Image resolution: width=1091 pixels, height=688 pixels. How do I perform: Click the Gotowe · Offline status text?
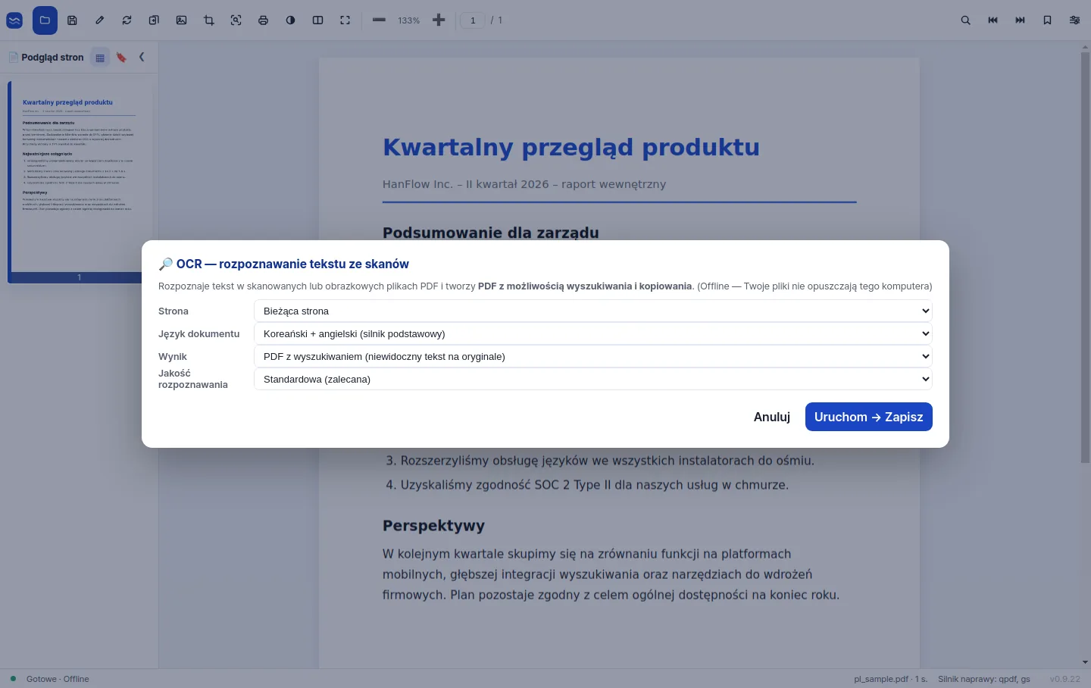(58, 679)
